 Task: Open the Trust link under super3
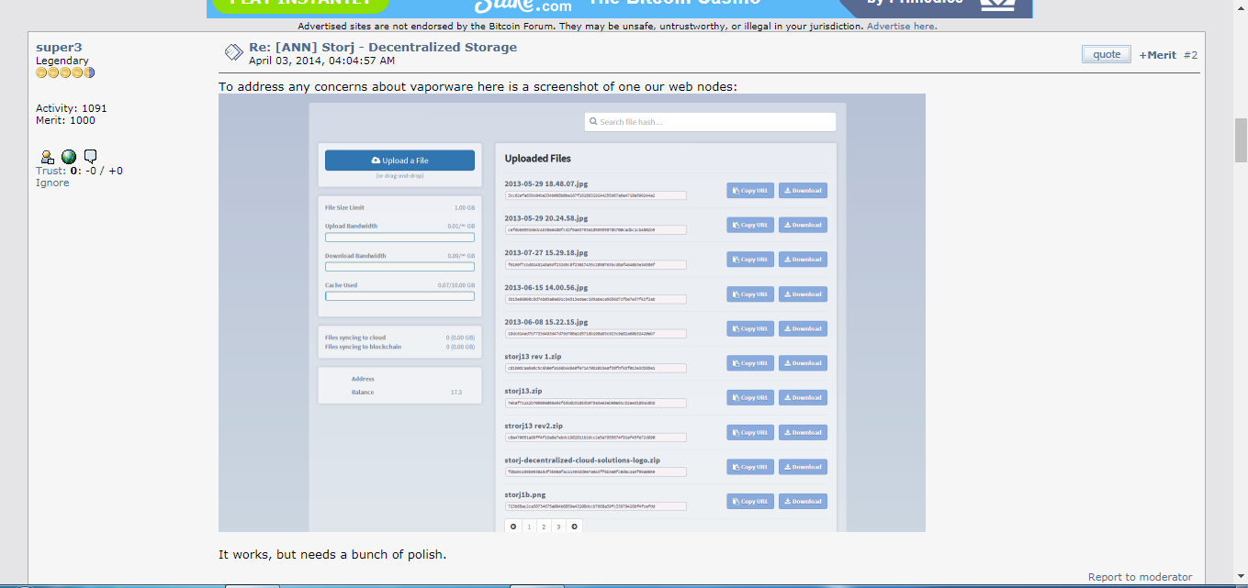(x=51, y=171)
